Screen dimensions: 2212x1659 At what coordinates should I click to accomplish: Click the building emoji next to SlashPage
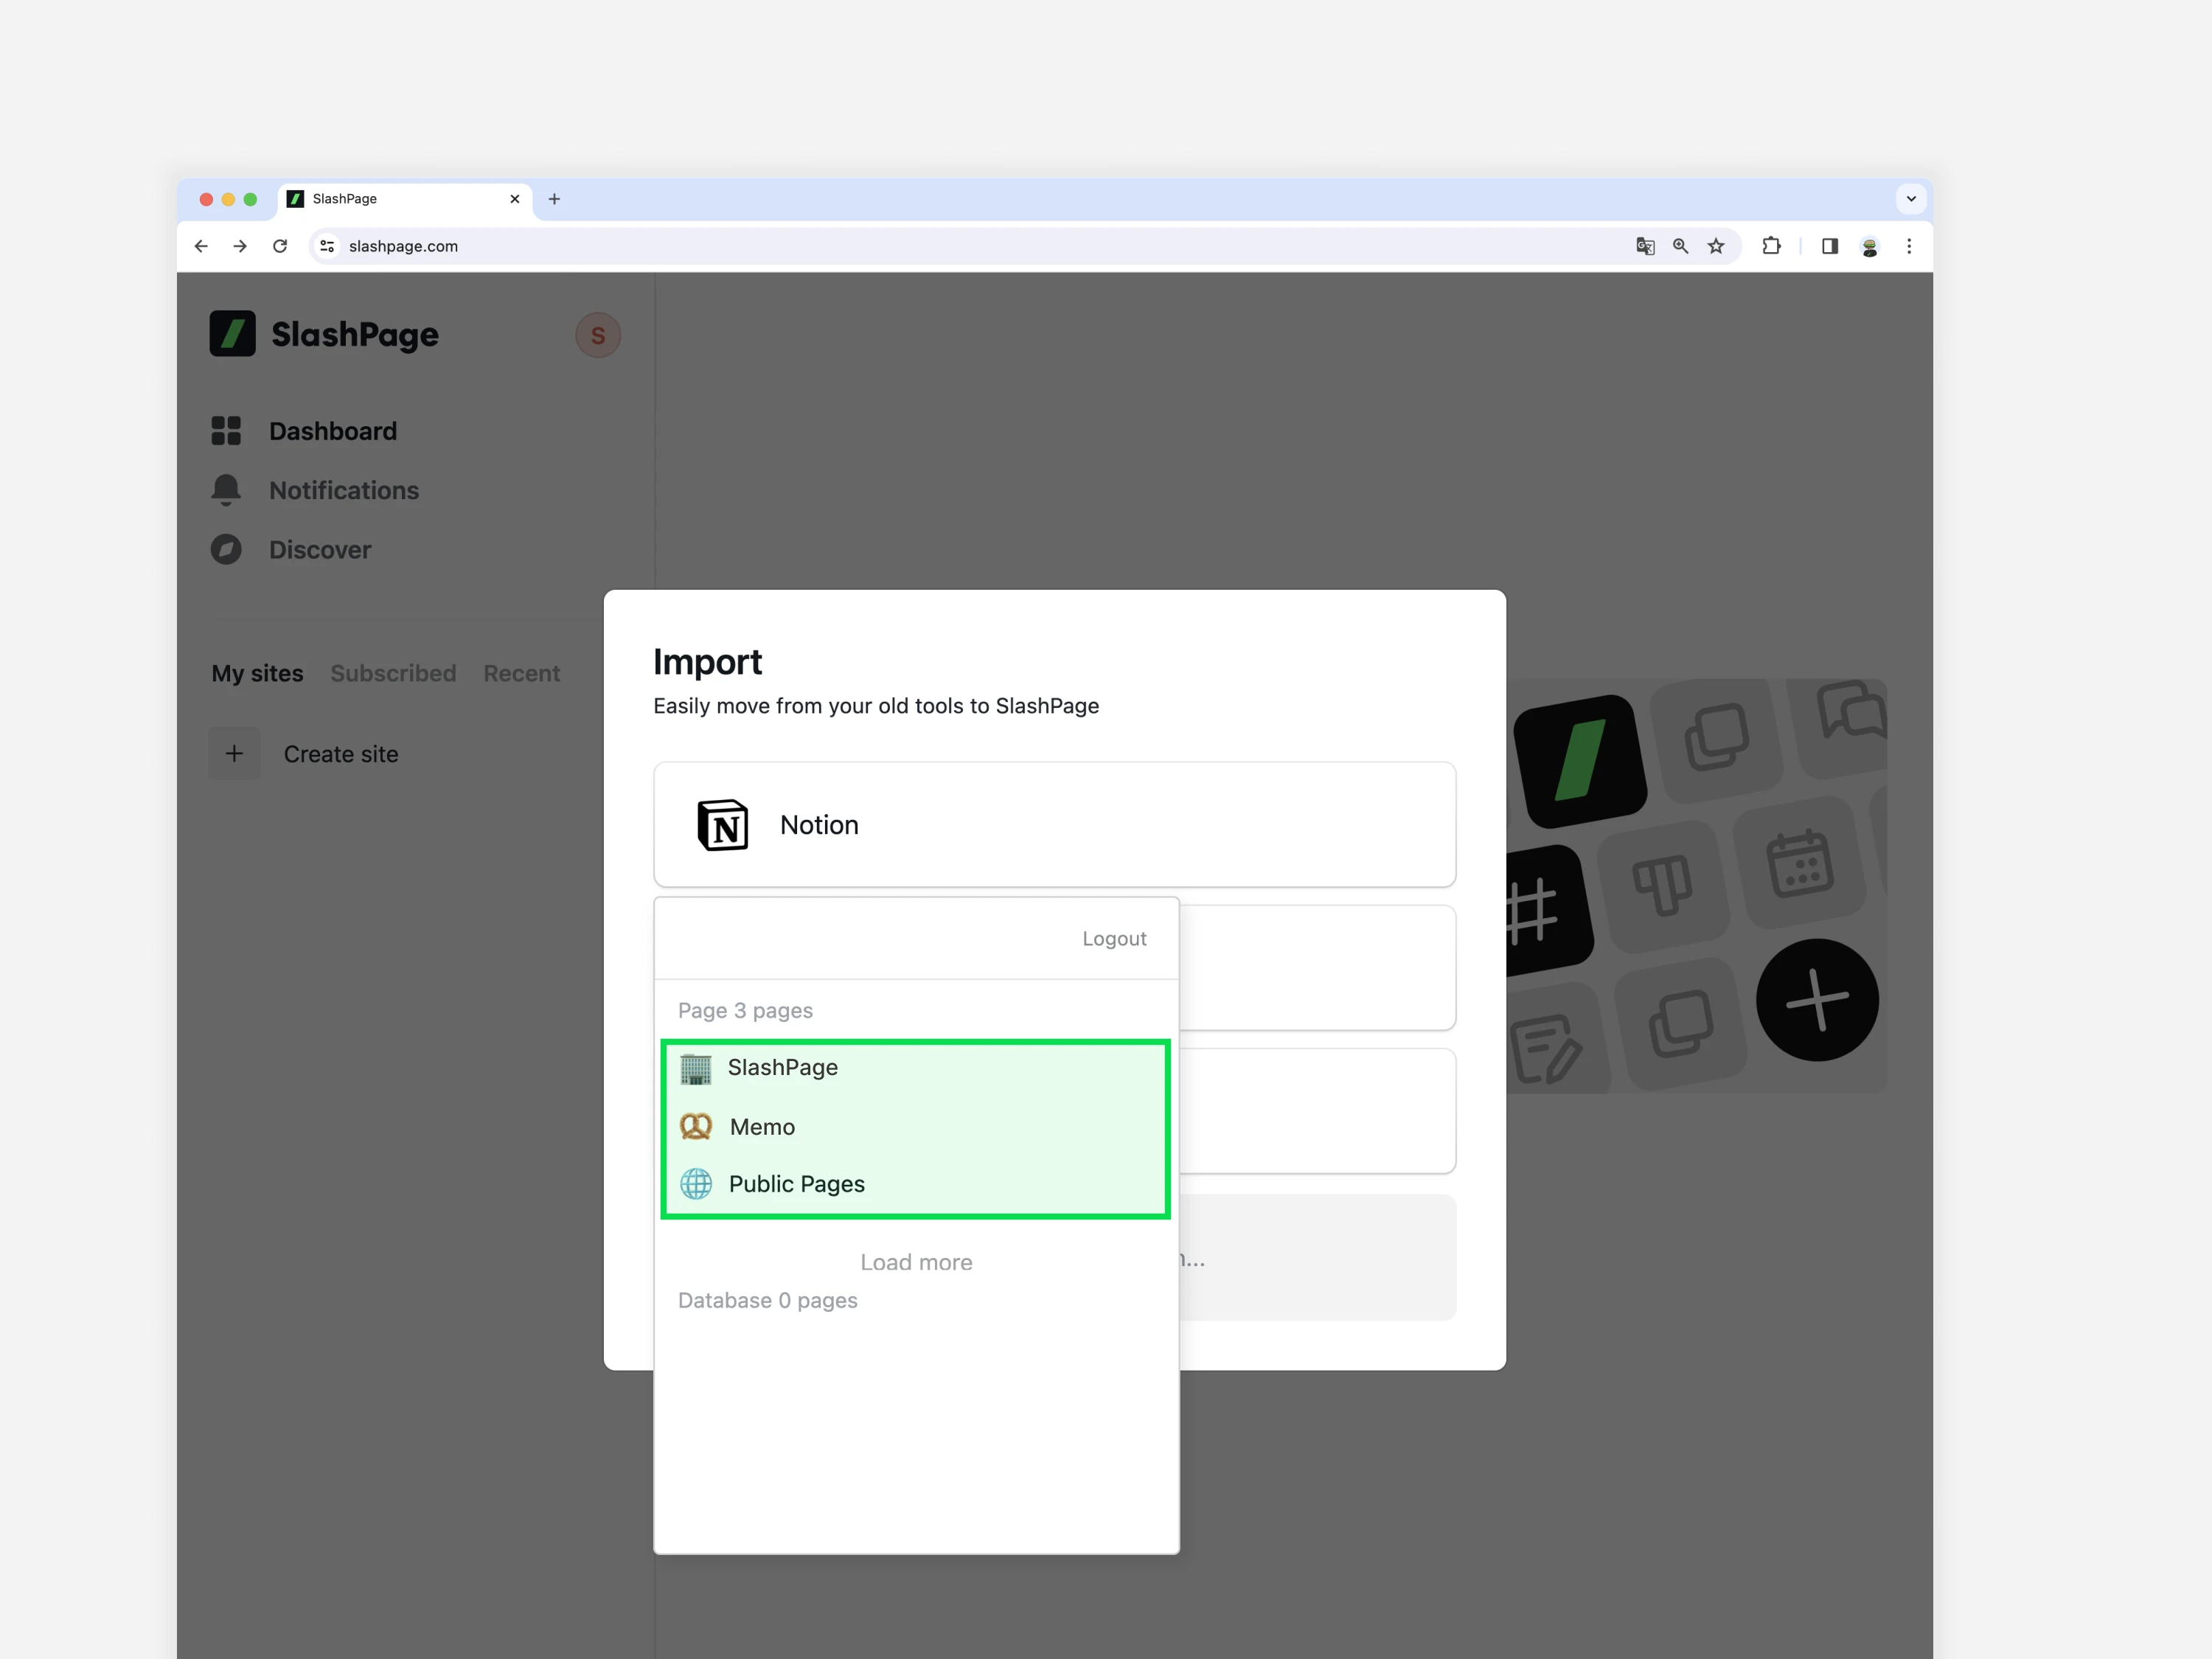[696, 1069]
